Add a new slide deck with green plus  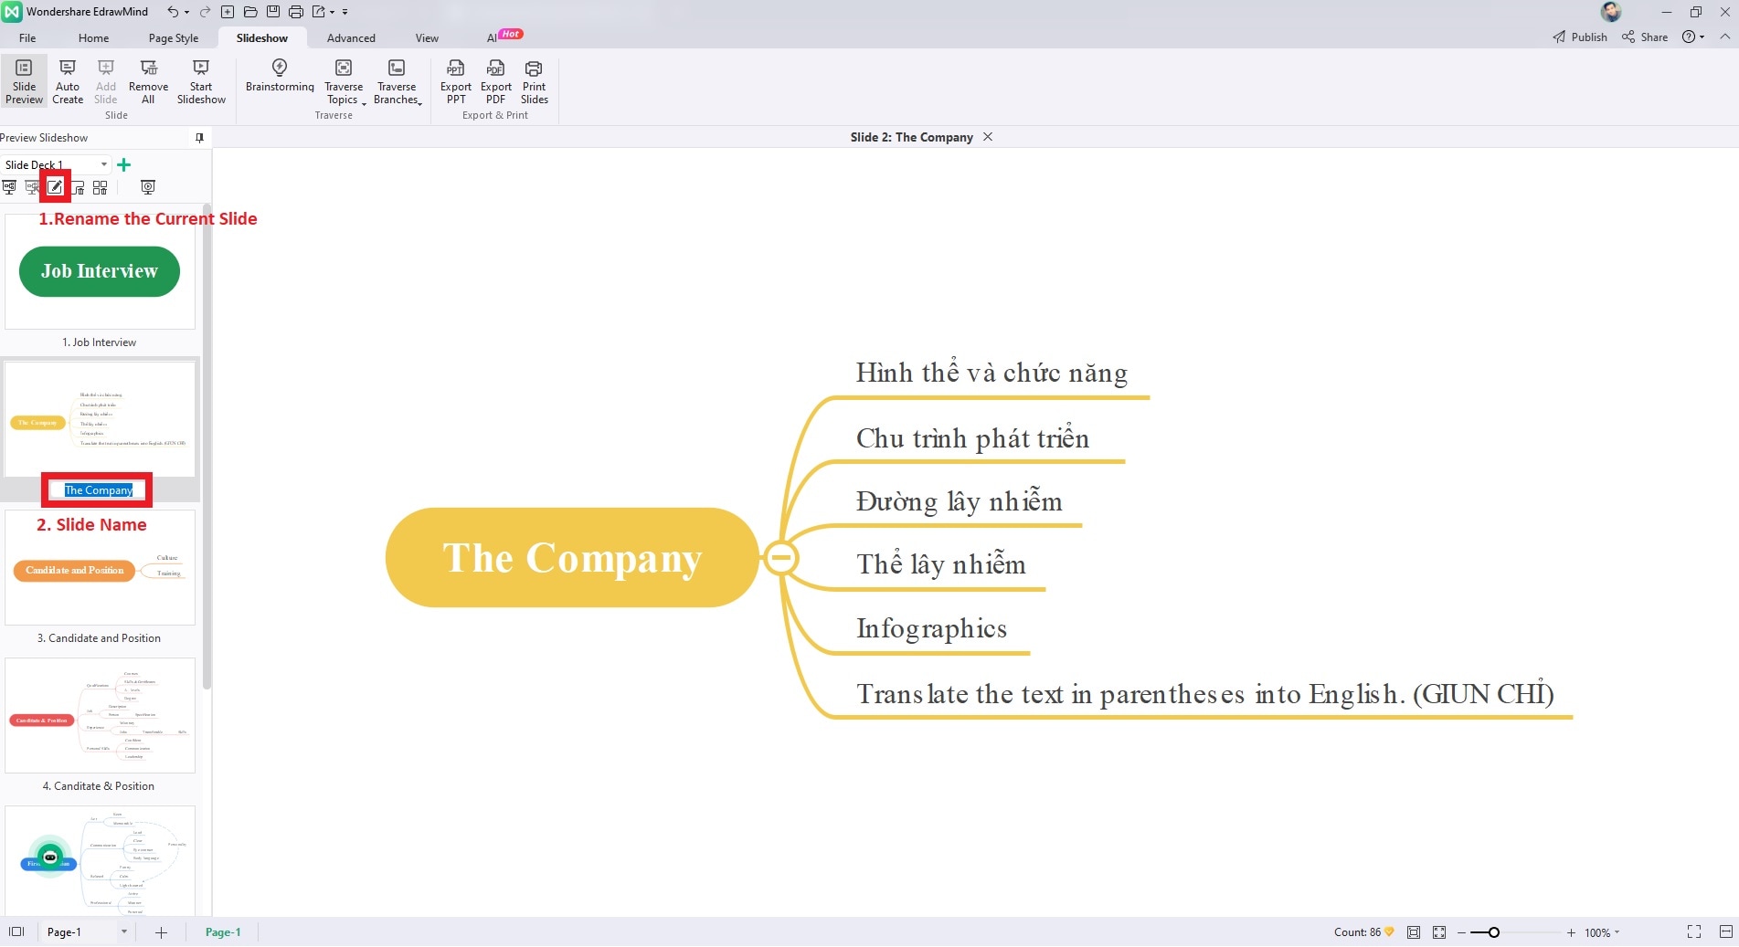coord(124,164)
